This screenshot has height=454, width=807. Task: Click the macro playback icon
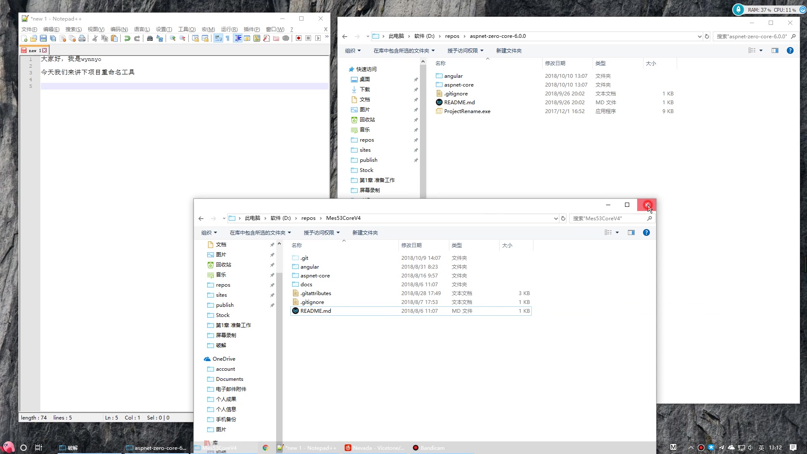pyautogui.click(x=318, y=38)
